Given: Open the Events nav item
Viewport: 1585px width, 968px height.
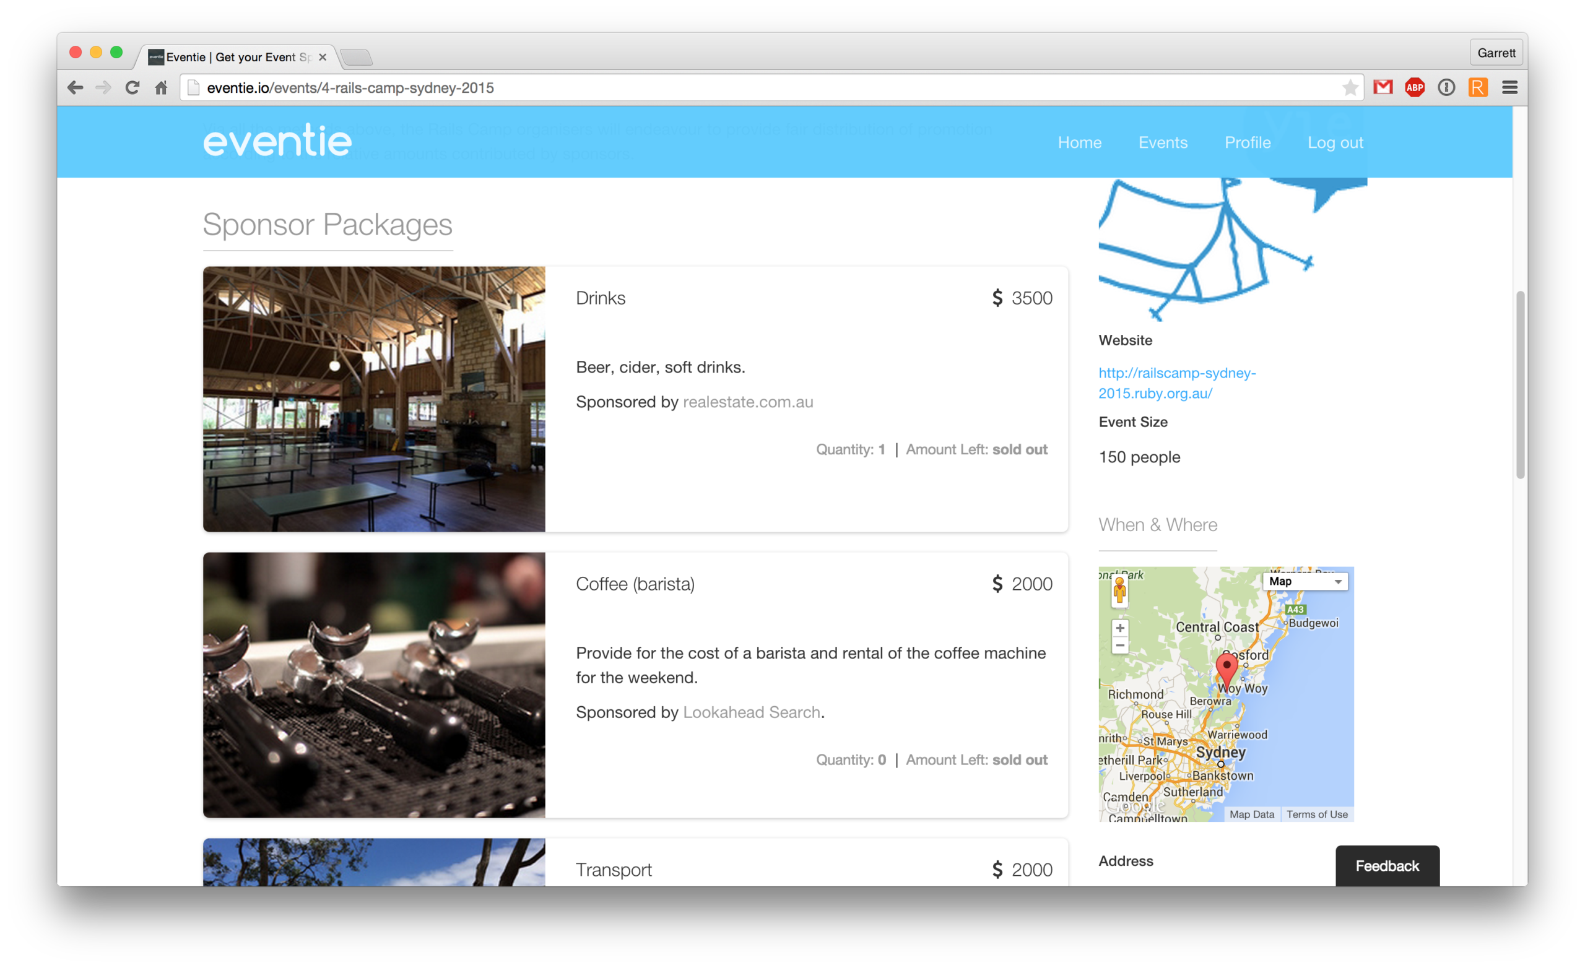Looking at the screenshot, I should [1162, 142].
